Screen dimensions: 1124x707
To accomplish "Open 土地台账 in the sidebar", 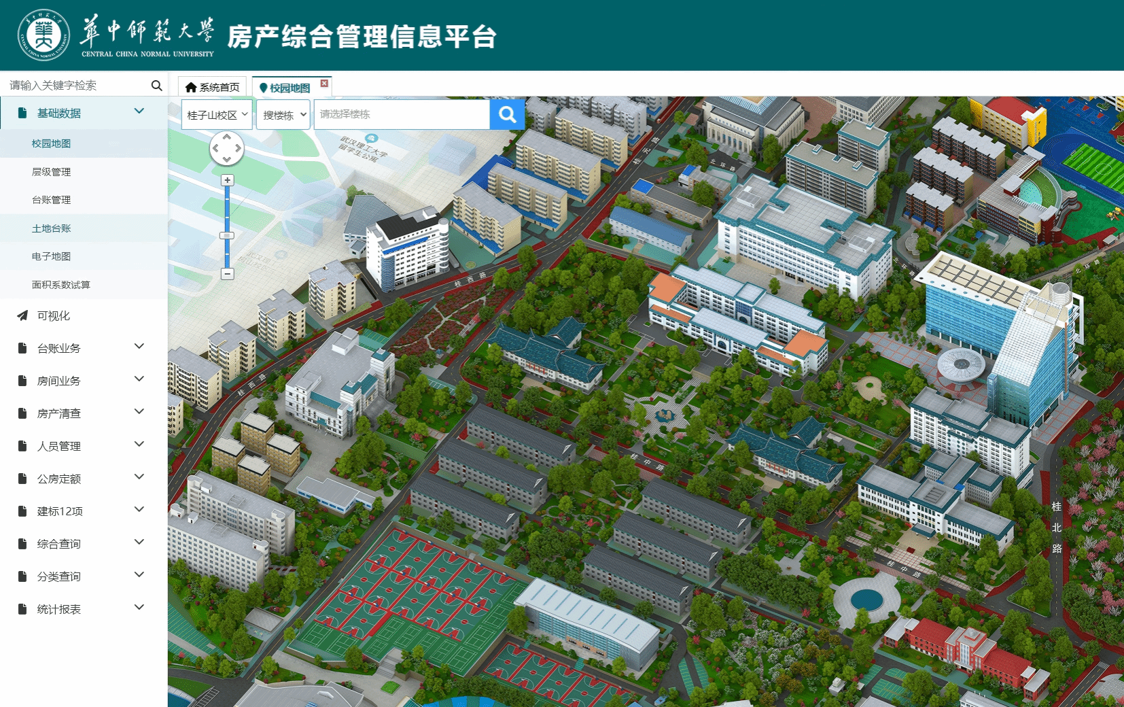I will (x=51, y=228).
